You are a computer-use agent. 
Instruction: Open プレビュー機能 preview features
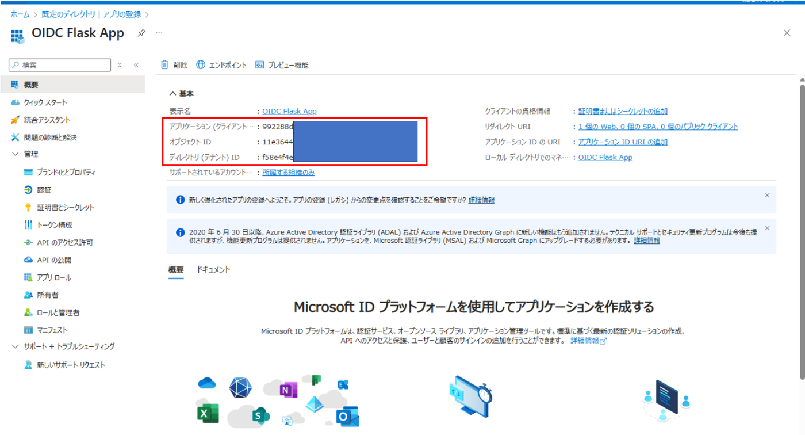(282, 65)
